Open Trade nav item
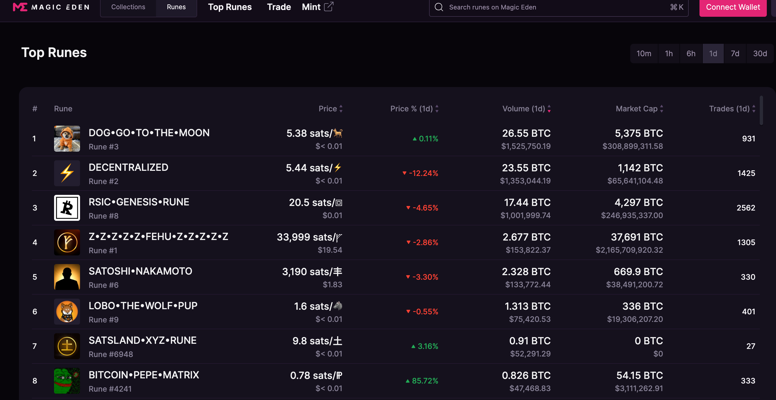 279,7
